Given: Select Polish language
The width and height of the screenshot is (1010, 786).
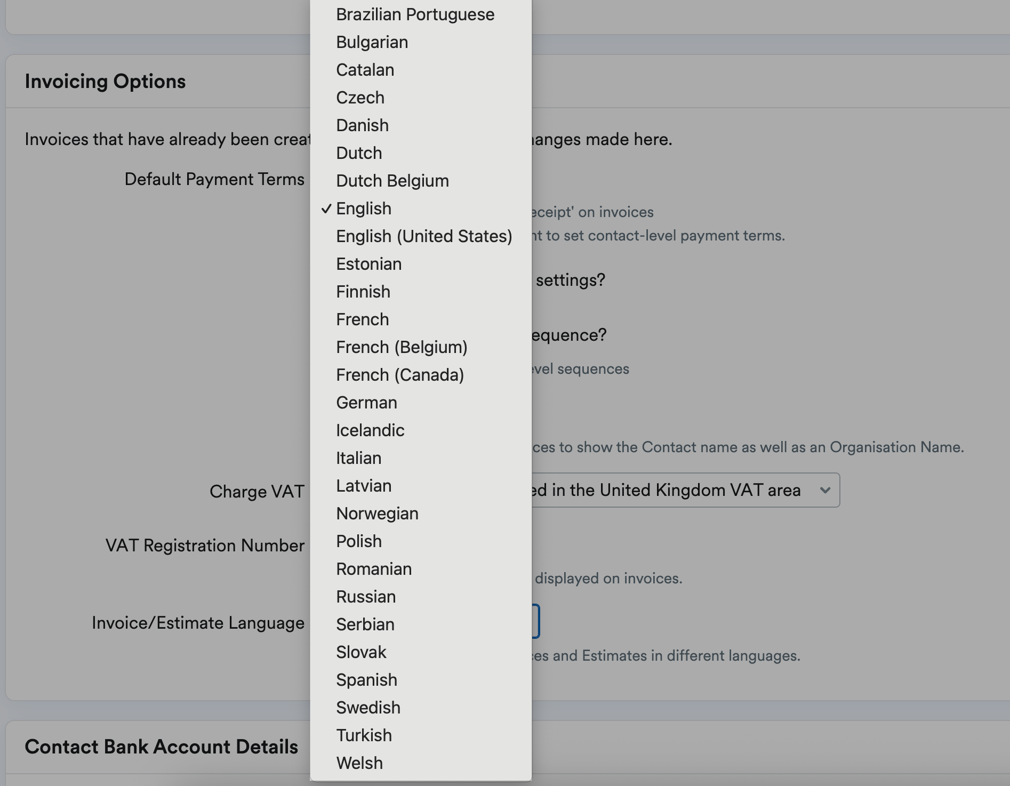Looking at the screenshot, I should coord(421,541).
